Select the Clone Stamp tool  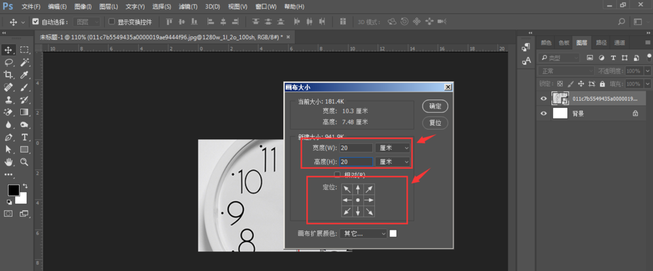[8, 99]
